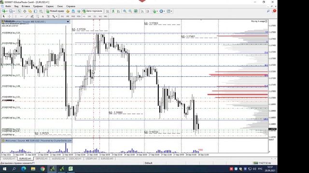
Task: Draw a horizontal line tool
Action: [21, 16]
